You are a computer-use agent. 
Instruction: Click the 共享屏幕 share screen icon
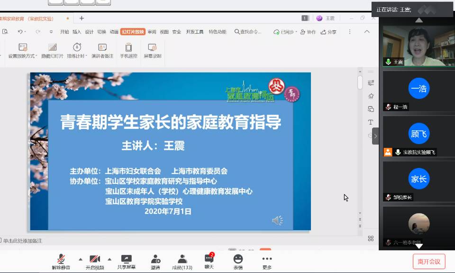tap(127, 259)
